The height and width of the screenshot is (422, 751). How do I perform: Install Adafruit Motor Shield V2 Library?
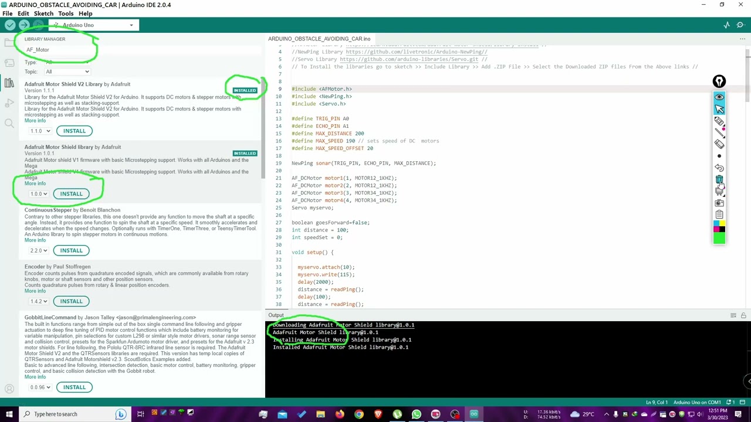click(x=75, y=131)
